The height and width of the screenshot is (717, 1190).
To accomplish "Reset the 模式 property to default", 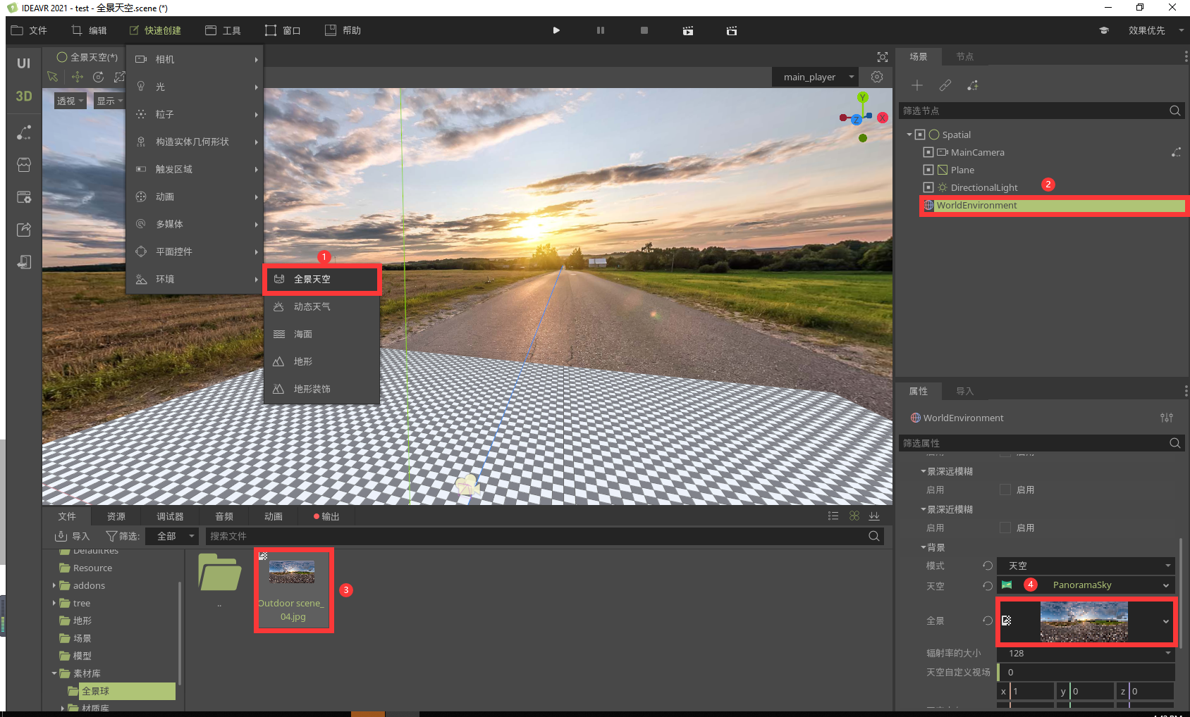I will pos(988,566).
